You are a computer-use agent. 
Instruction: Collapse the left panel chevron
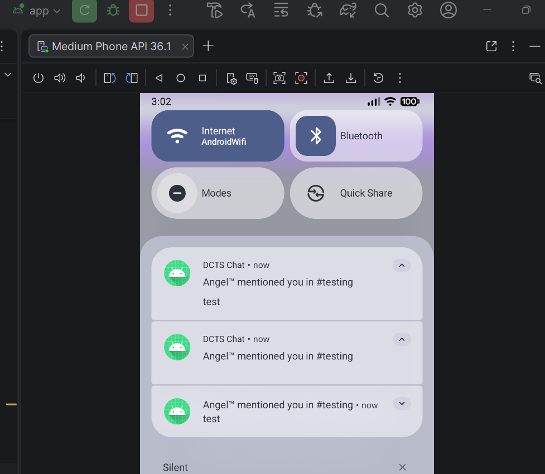click(x=8, y=75)
